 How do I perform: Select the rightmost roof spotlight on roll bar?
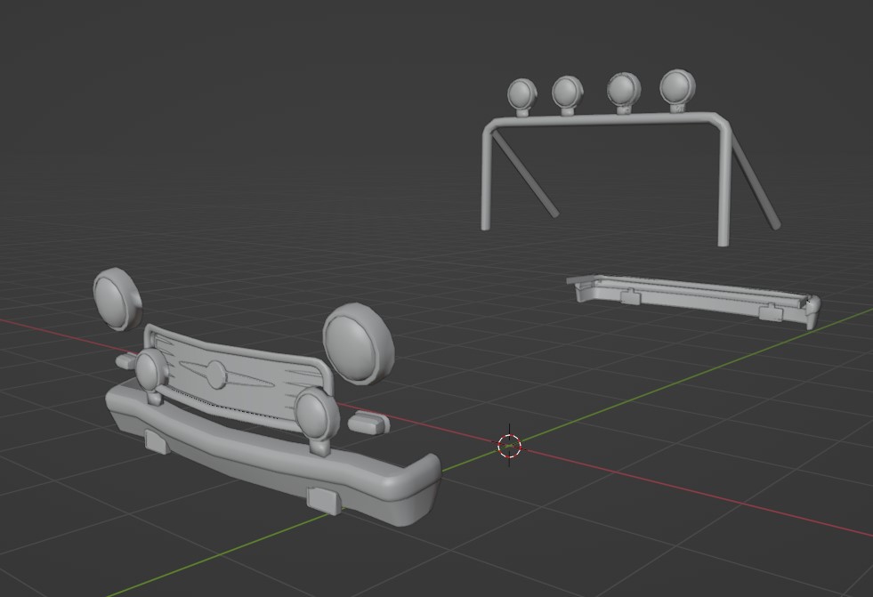[677, 90]
